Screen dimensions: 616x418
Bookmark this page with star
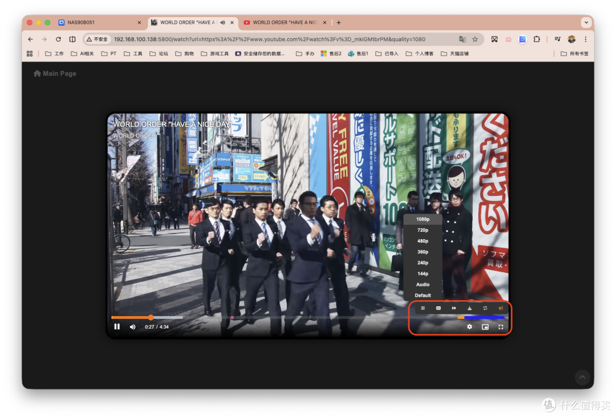point(475,39)
